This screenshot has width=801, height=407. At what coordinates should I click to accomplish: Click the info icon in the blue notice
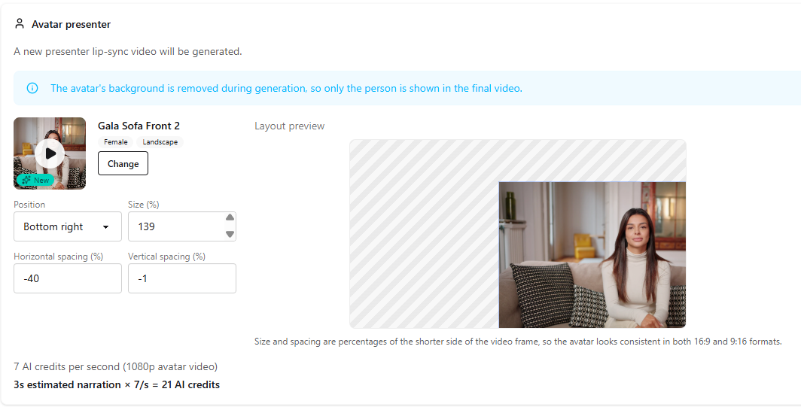(32, 88)
